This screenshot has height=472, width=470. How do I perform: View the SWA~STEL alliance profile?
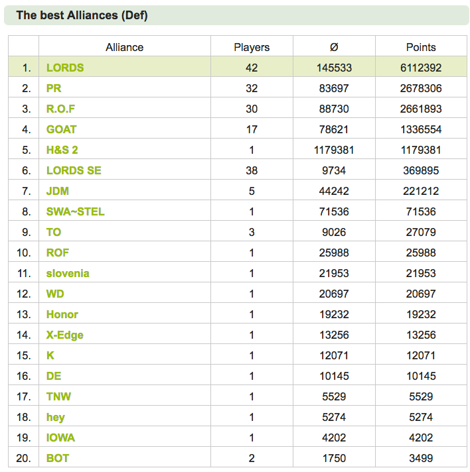coord(76,211)
